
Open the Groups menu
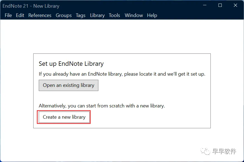coord(64,15)
